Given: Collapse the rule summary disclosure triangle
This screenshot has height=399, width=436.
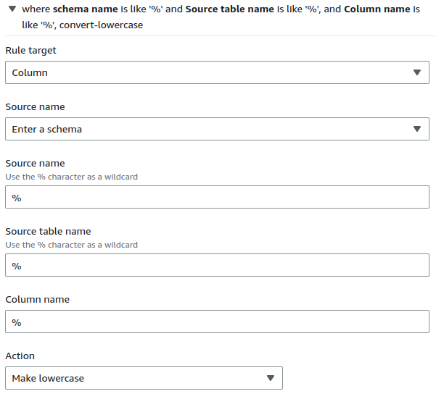Looking at the screenshot, I should point(12,10).
